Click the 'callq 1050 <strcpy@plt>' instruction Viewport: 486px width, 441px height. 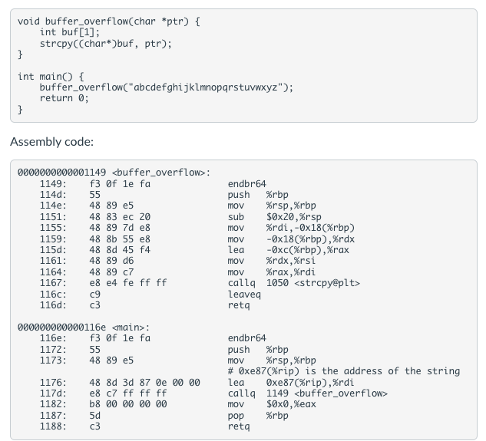click(x=293, y=283)
